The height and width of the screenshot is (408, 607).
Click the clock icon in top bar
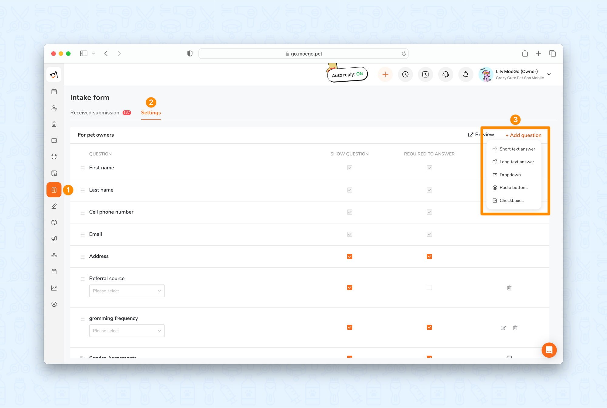pos(405,75)
